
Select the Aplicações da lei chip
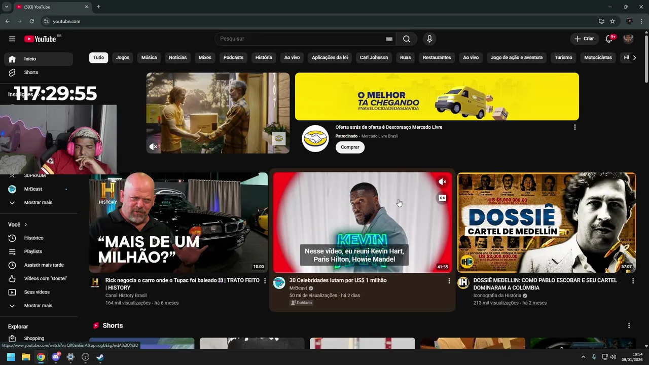pos(330,58)
